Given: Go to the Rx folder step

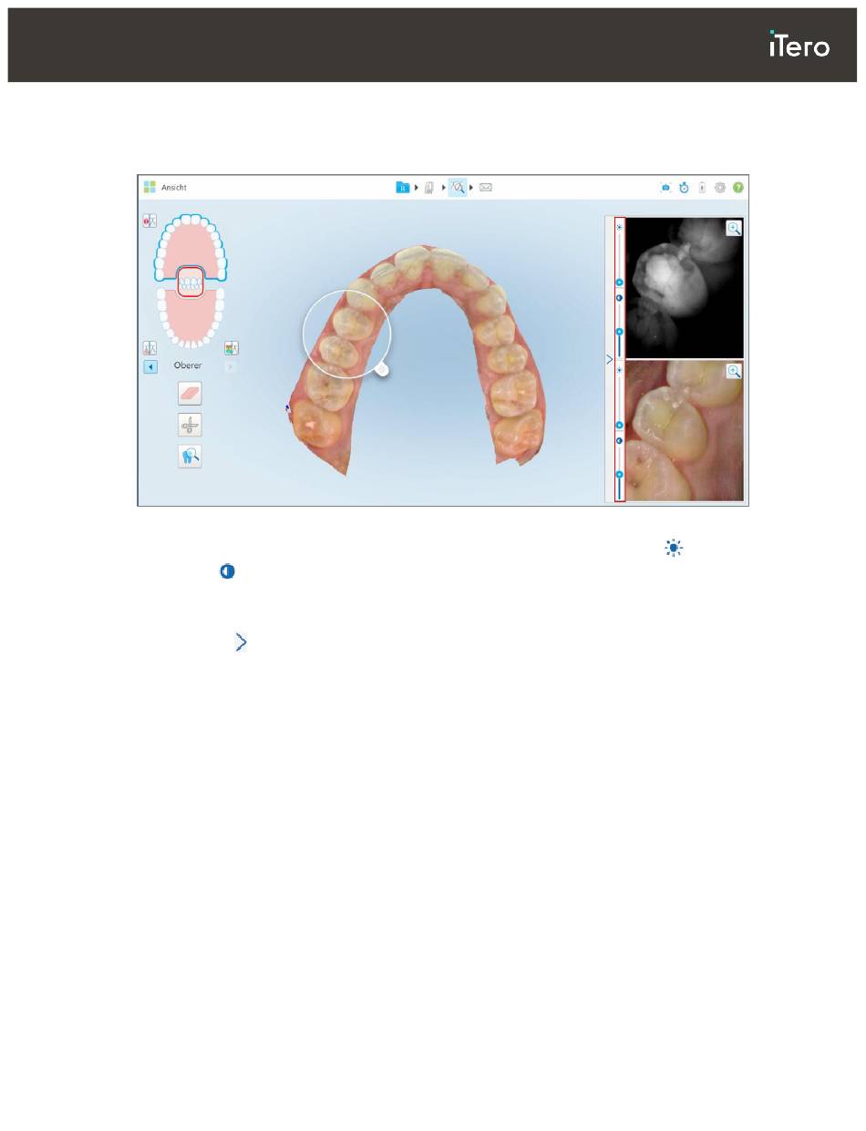Looking at the screenshot, I should [x=402, y=187].
